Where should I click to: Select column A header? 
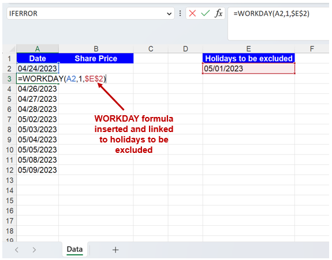(x=38, y=49)
